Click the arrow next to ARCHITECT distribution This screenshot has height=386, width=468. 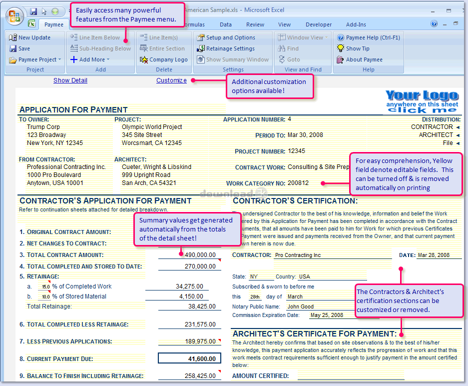(x=458, y=135)
